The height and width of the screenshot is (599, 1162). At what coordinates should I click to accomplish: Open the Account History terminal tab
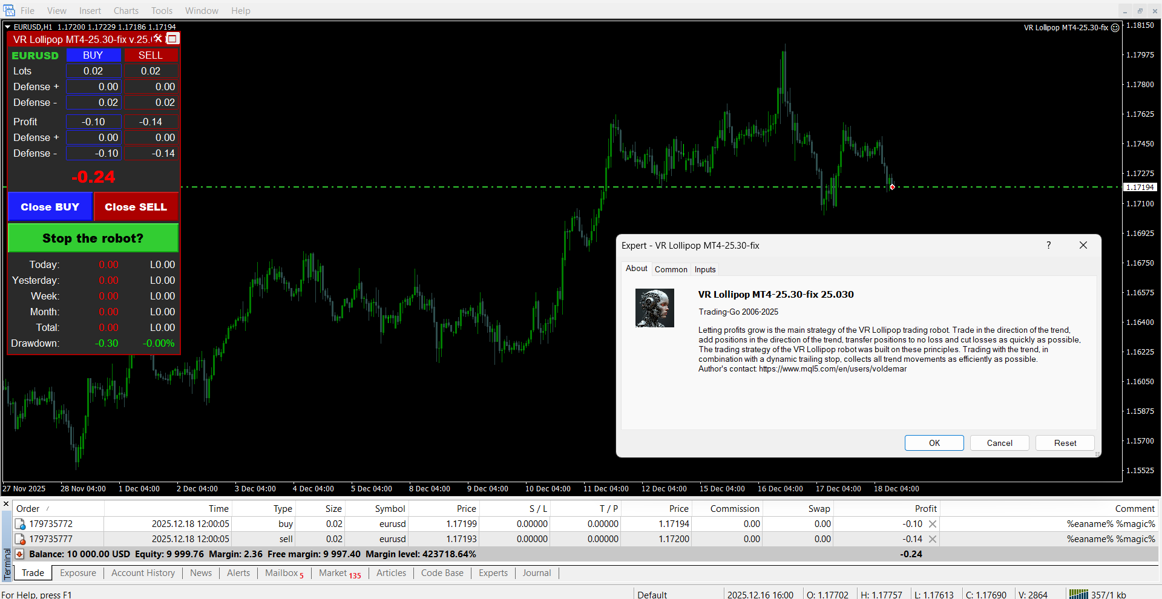tap(143, 573)
